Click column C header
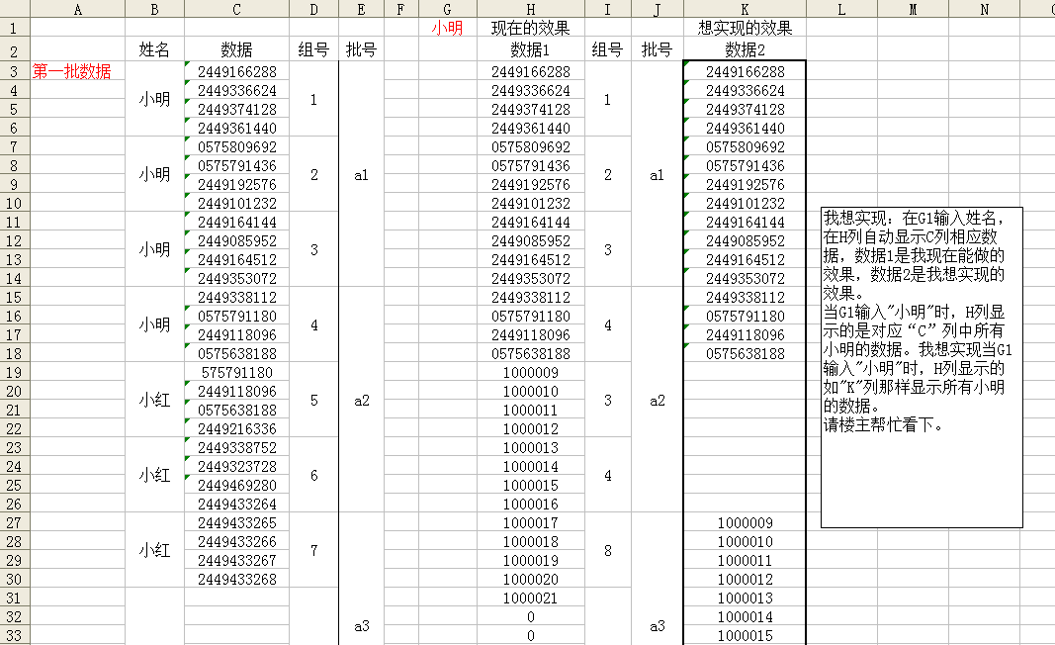This screenshot has width=1055, height=645. (x=236, y=9)
